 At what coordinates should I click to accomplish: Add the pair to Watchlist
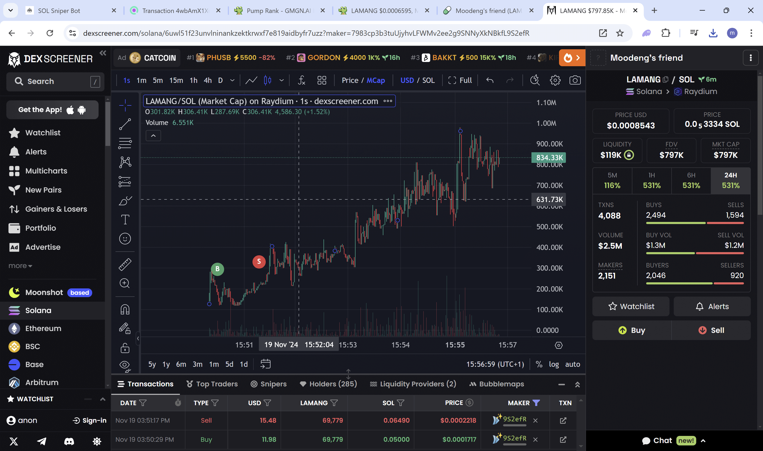pos(631,306)
